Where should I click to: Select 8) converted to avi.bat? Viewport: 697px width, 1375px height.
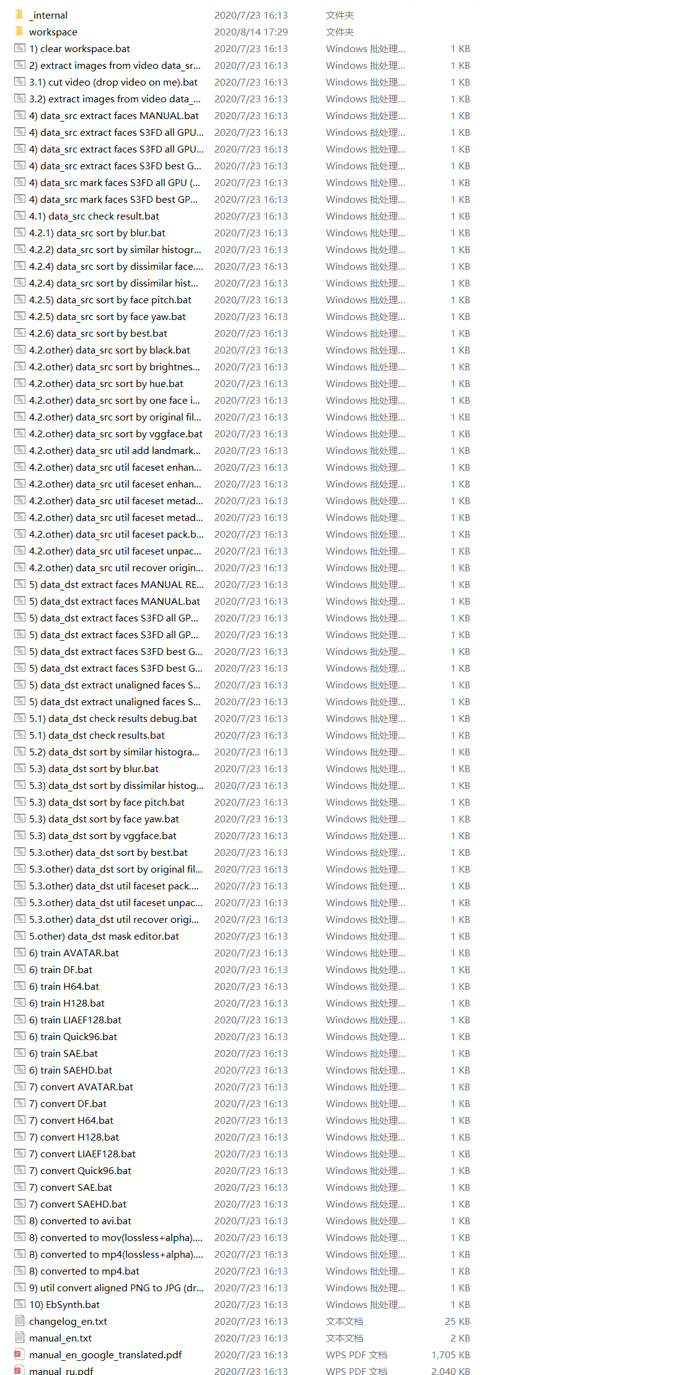point(81,1221)
